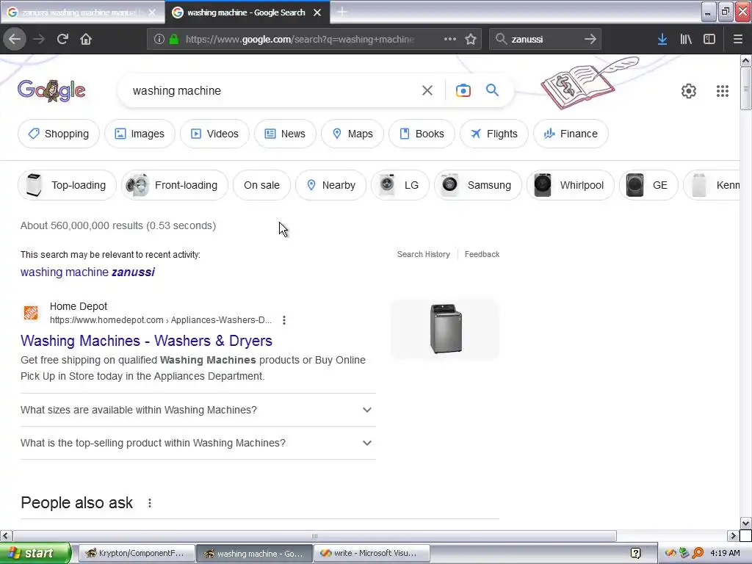
Task: Reload the current page
Action: click(62, 39)
